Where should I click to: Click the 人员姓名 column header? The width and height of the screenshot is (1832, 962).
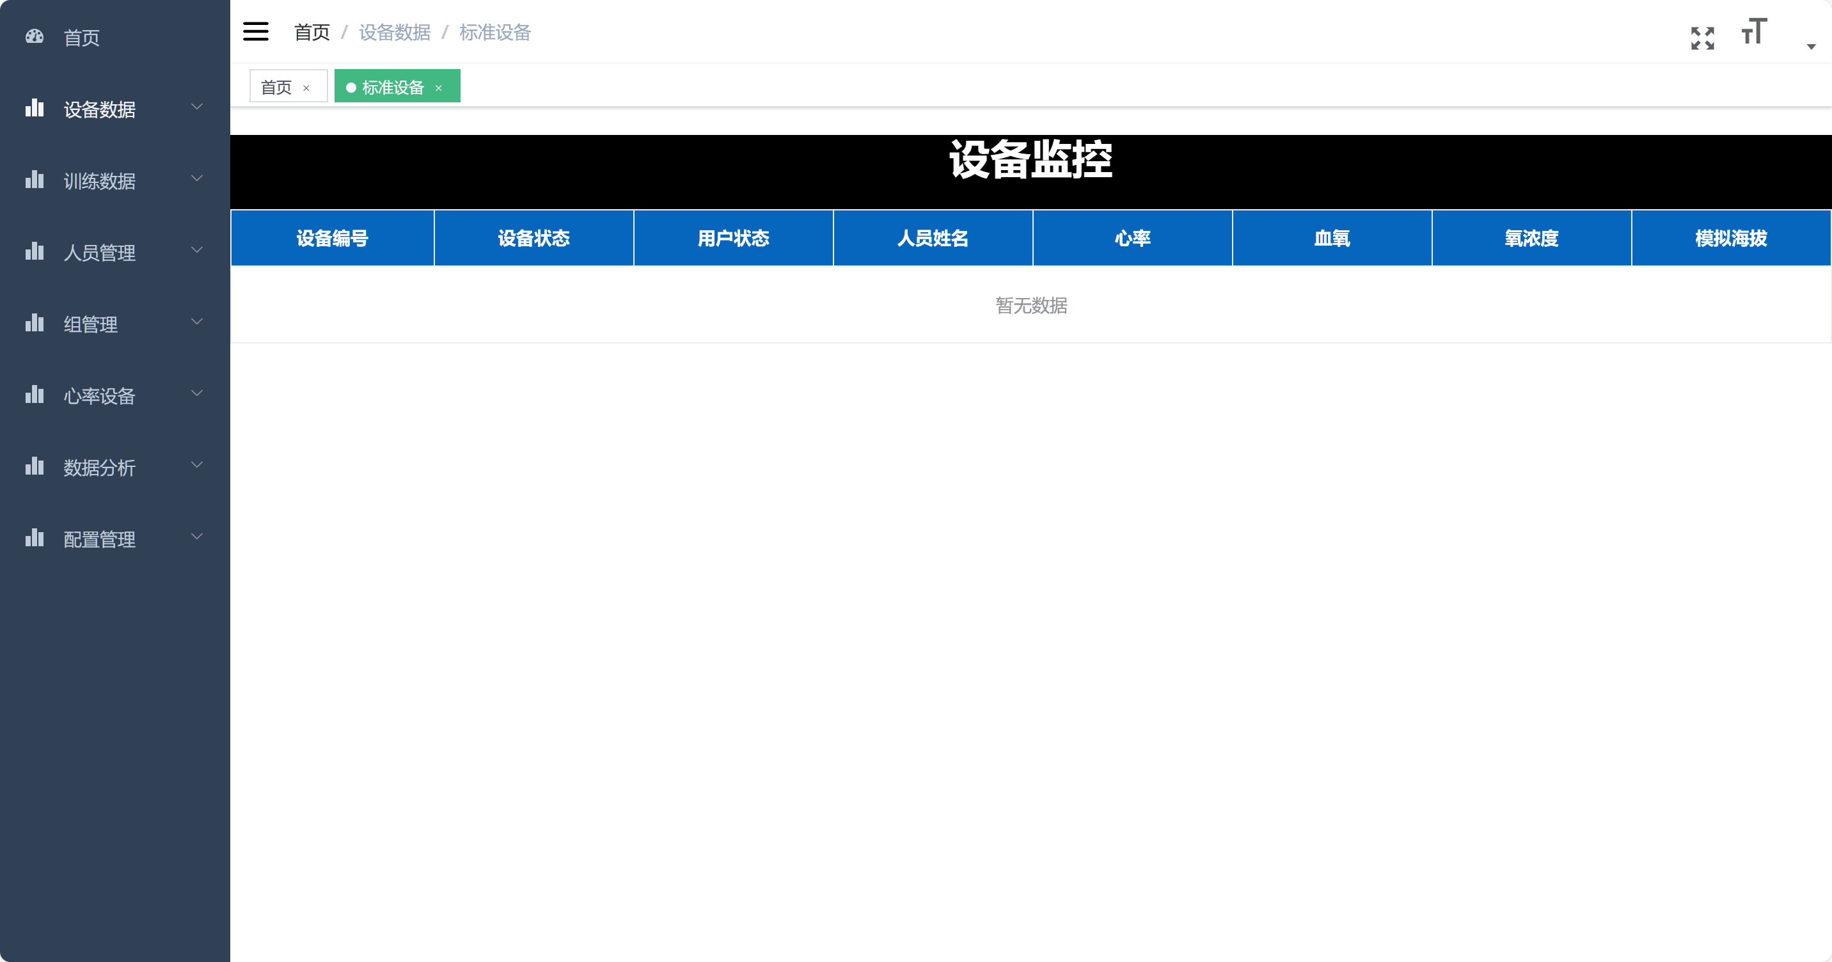pyautogui.click(x=933, y=238)
